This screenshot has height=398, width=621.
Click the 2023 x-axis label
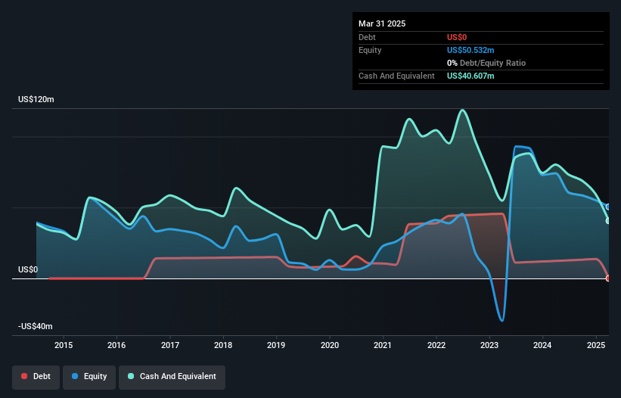pos(489,345)
